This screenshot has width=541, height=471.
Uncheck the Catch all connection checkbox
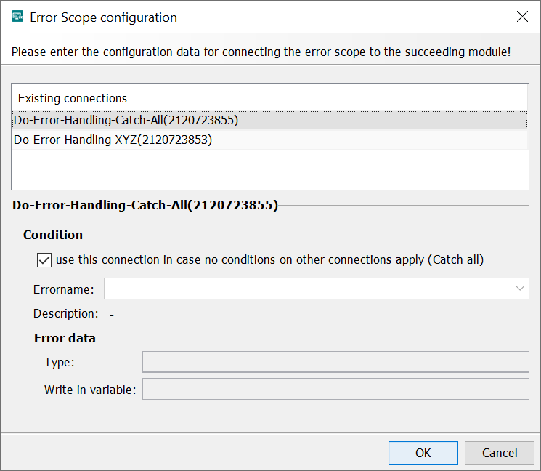tap(44, 259)
